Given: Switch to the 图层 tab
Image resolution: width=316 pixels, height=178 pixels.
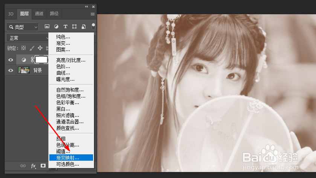Looking at the screenshot, I should (x=24, y=14).
